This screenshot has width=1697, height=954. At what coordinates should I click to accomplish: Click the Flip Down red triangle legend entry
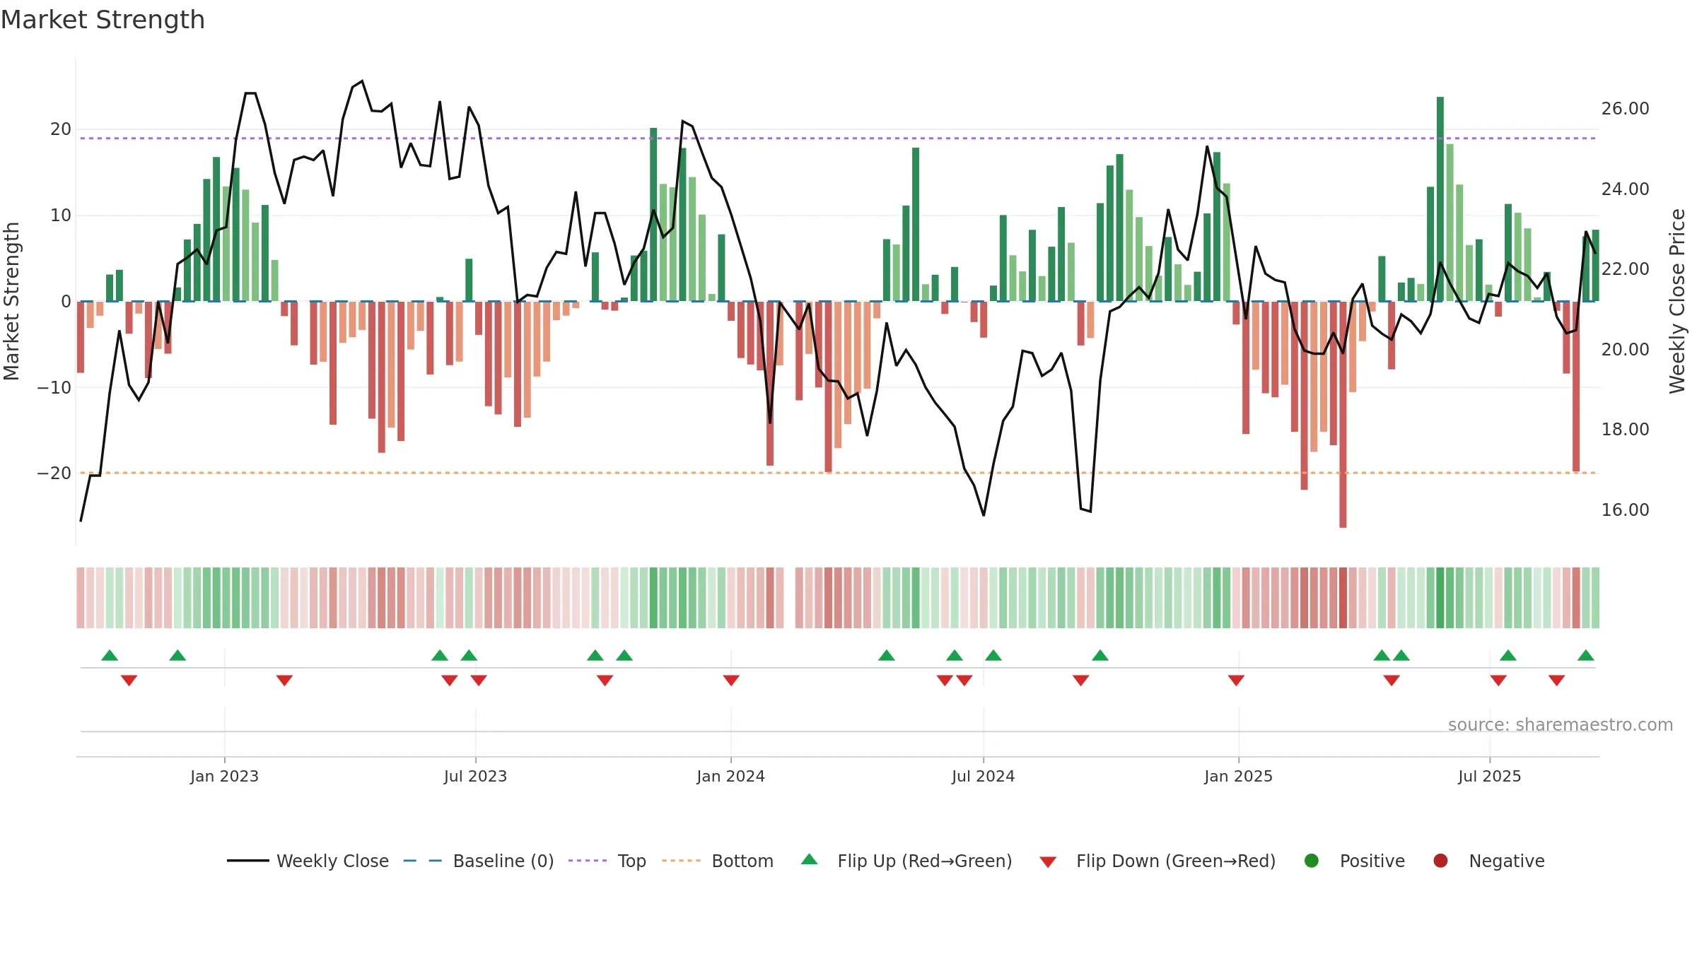coord(1157,861)
